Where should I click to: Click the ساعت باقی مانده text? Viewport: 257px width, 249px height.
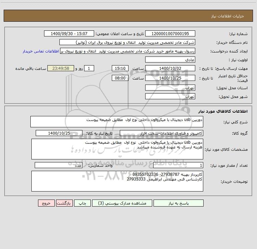(31, 69)
